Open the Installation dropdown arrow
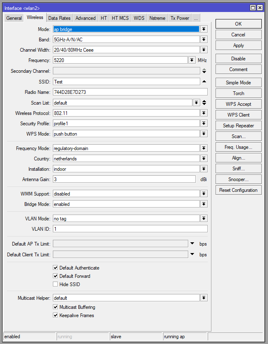This screenshot has width=268, height=344. coord(204,169)
